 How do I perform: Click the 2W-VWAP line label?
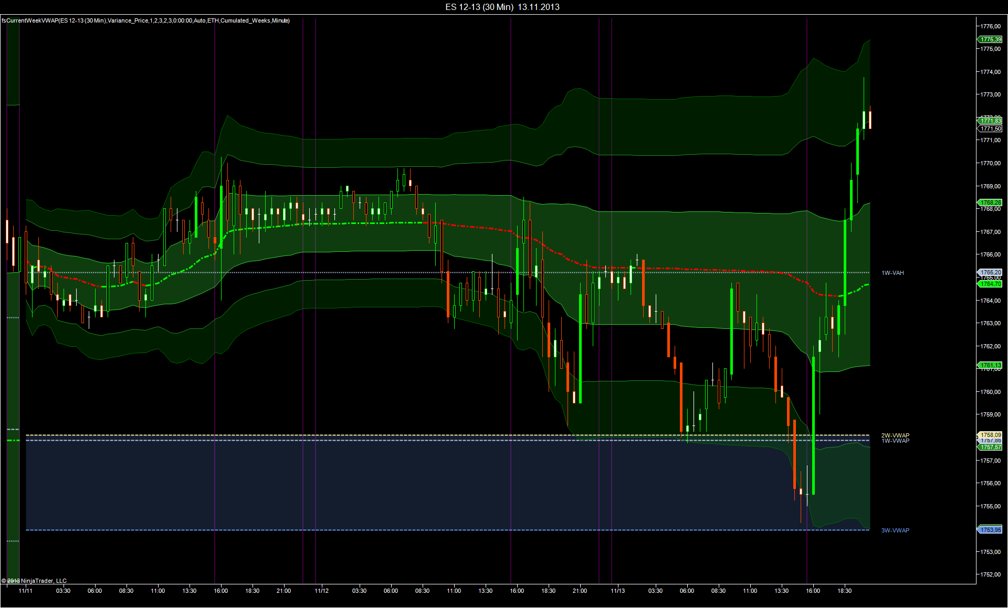point(895,435)
